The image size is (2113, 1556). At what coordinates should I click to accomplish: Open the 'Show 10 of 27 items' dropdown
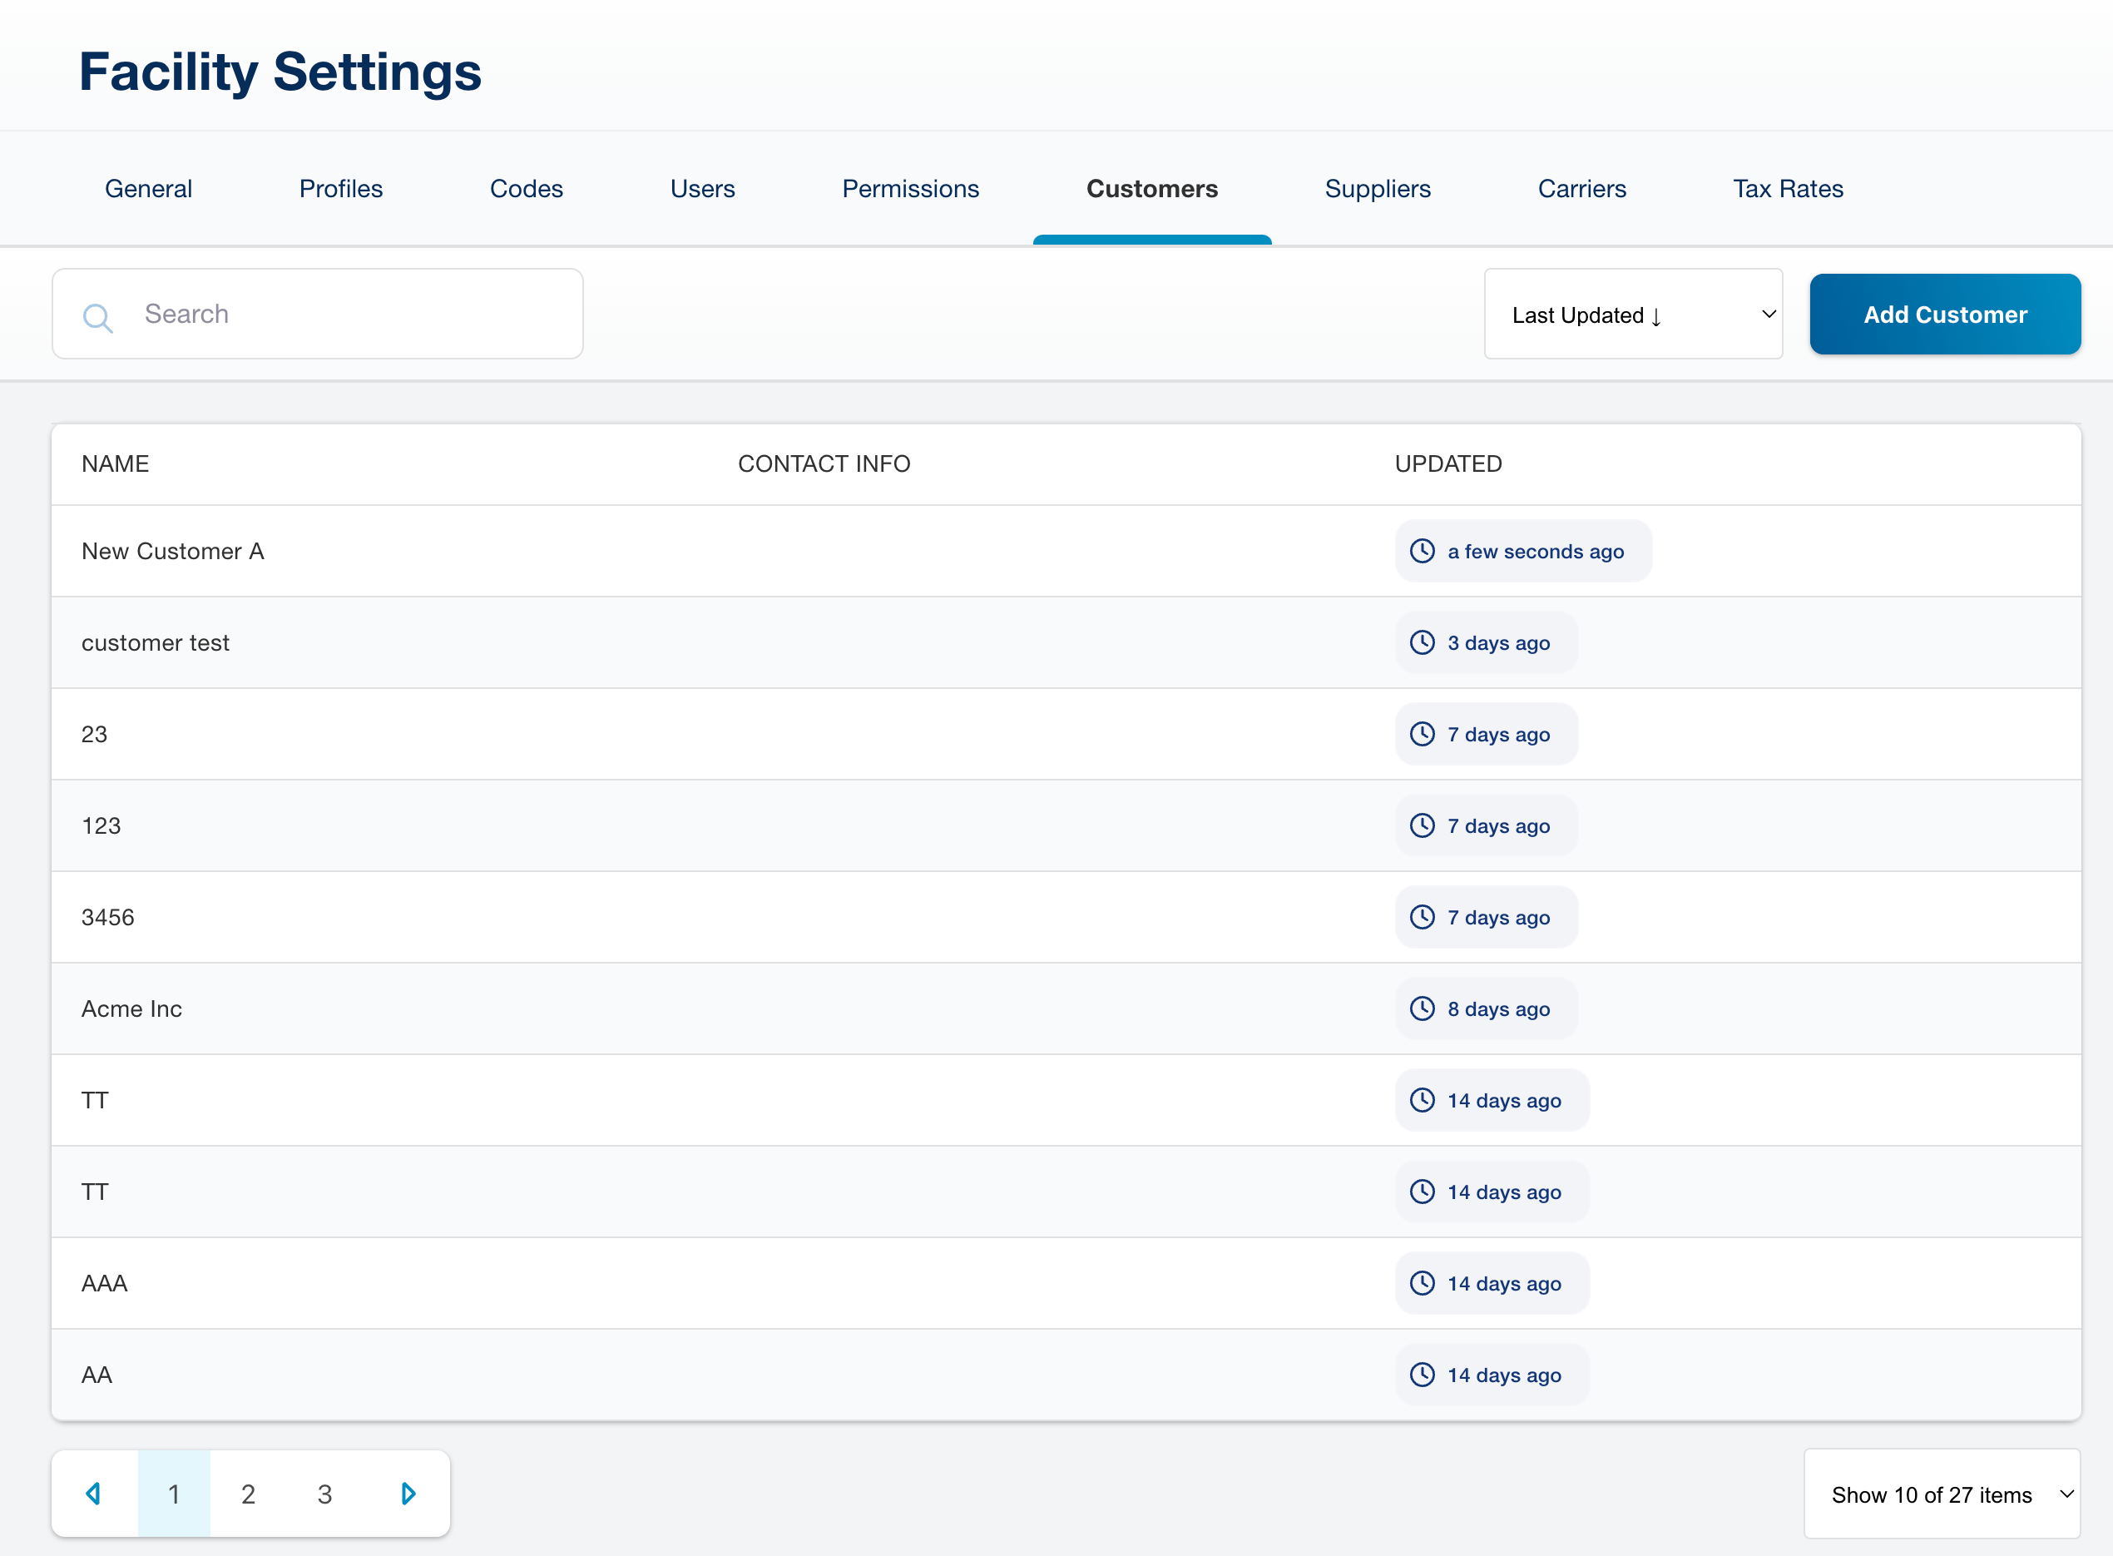1942,1494
